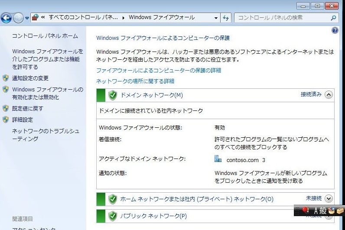Click shield icon beside 有効化または無効化
This screenshot has height=230, width=345.
pyautogui.click(x=6, y=89)
